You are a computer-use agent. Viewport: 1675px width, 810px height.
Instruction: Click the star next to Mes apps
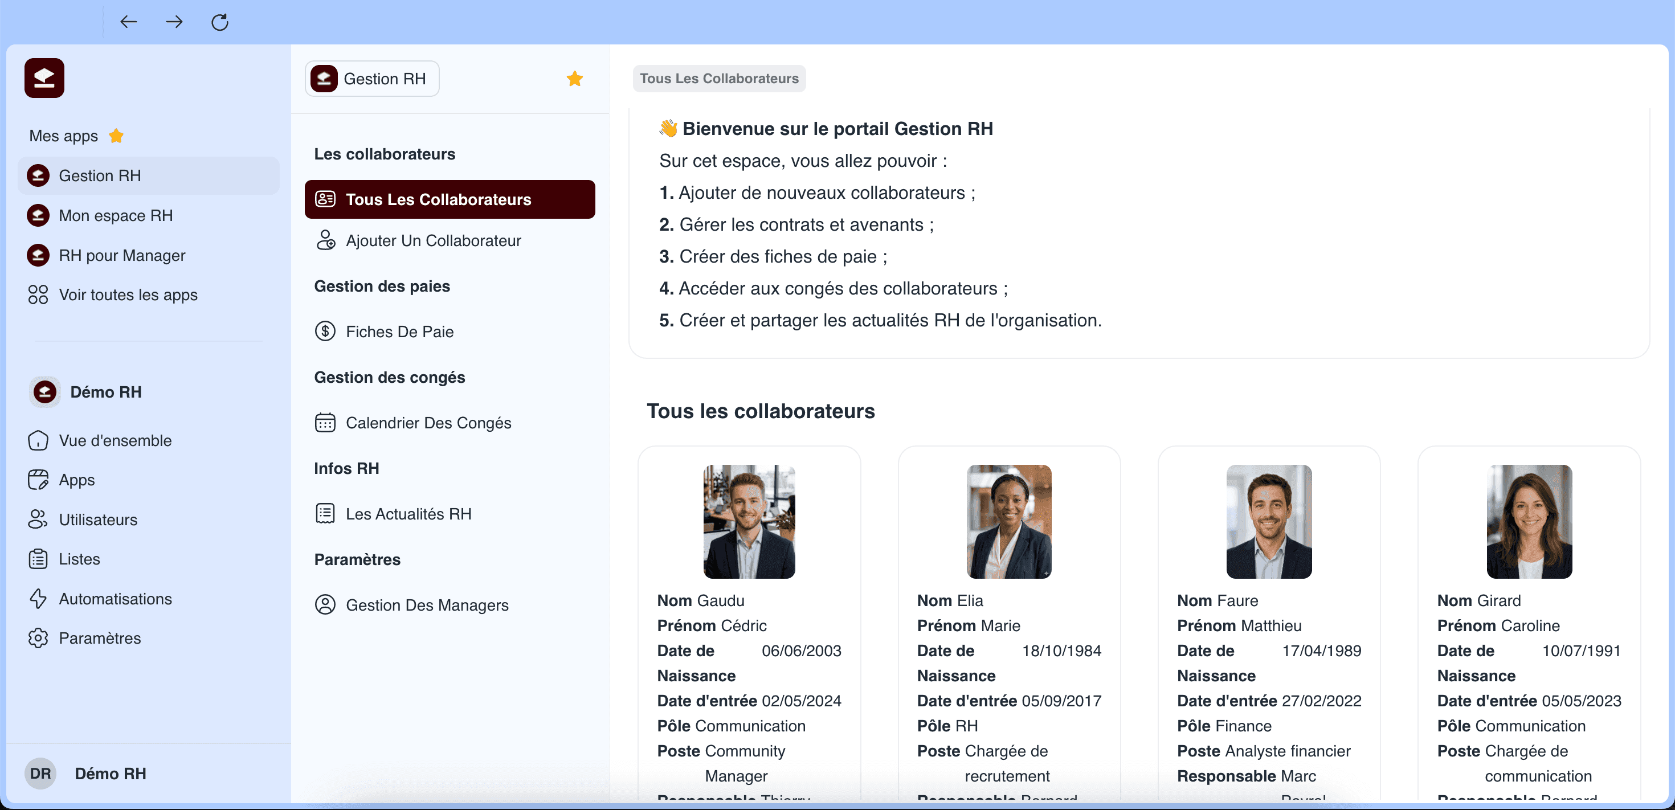(116, 135)
